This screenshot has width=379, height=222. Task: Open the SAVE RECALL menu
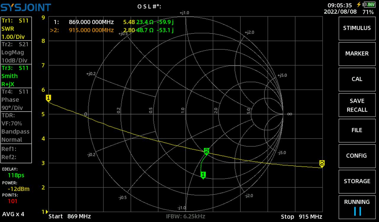coord(357,105)
